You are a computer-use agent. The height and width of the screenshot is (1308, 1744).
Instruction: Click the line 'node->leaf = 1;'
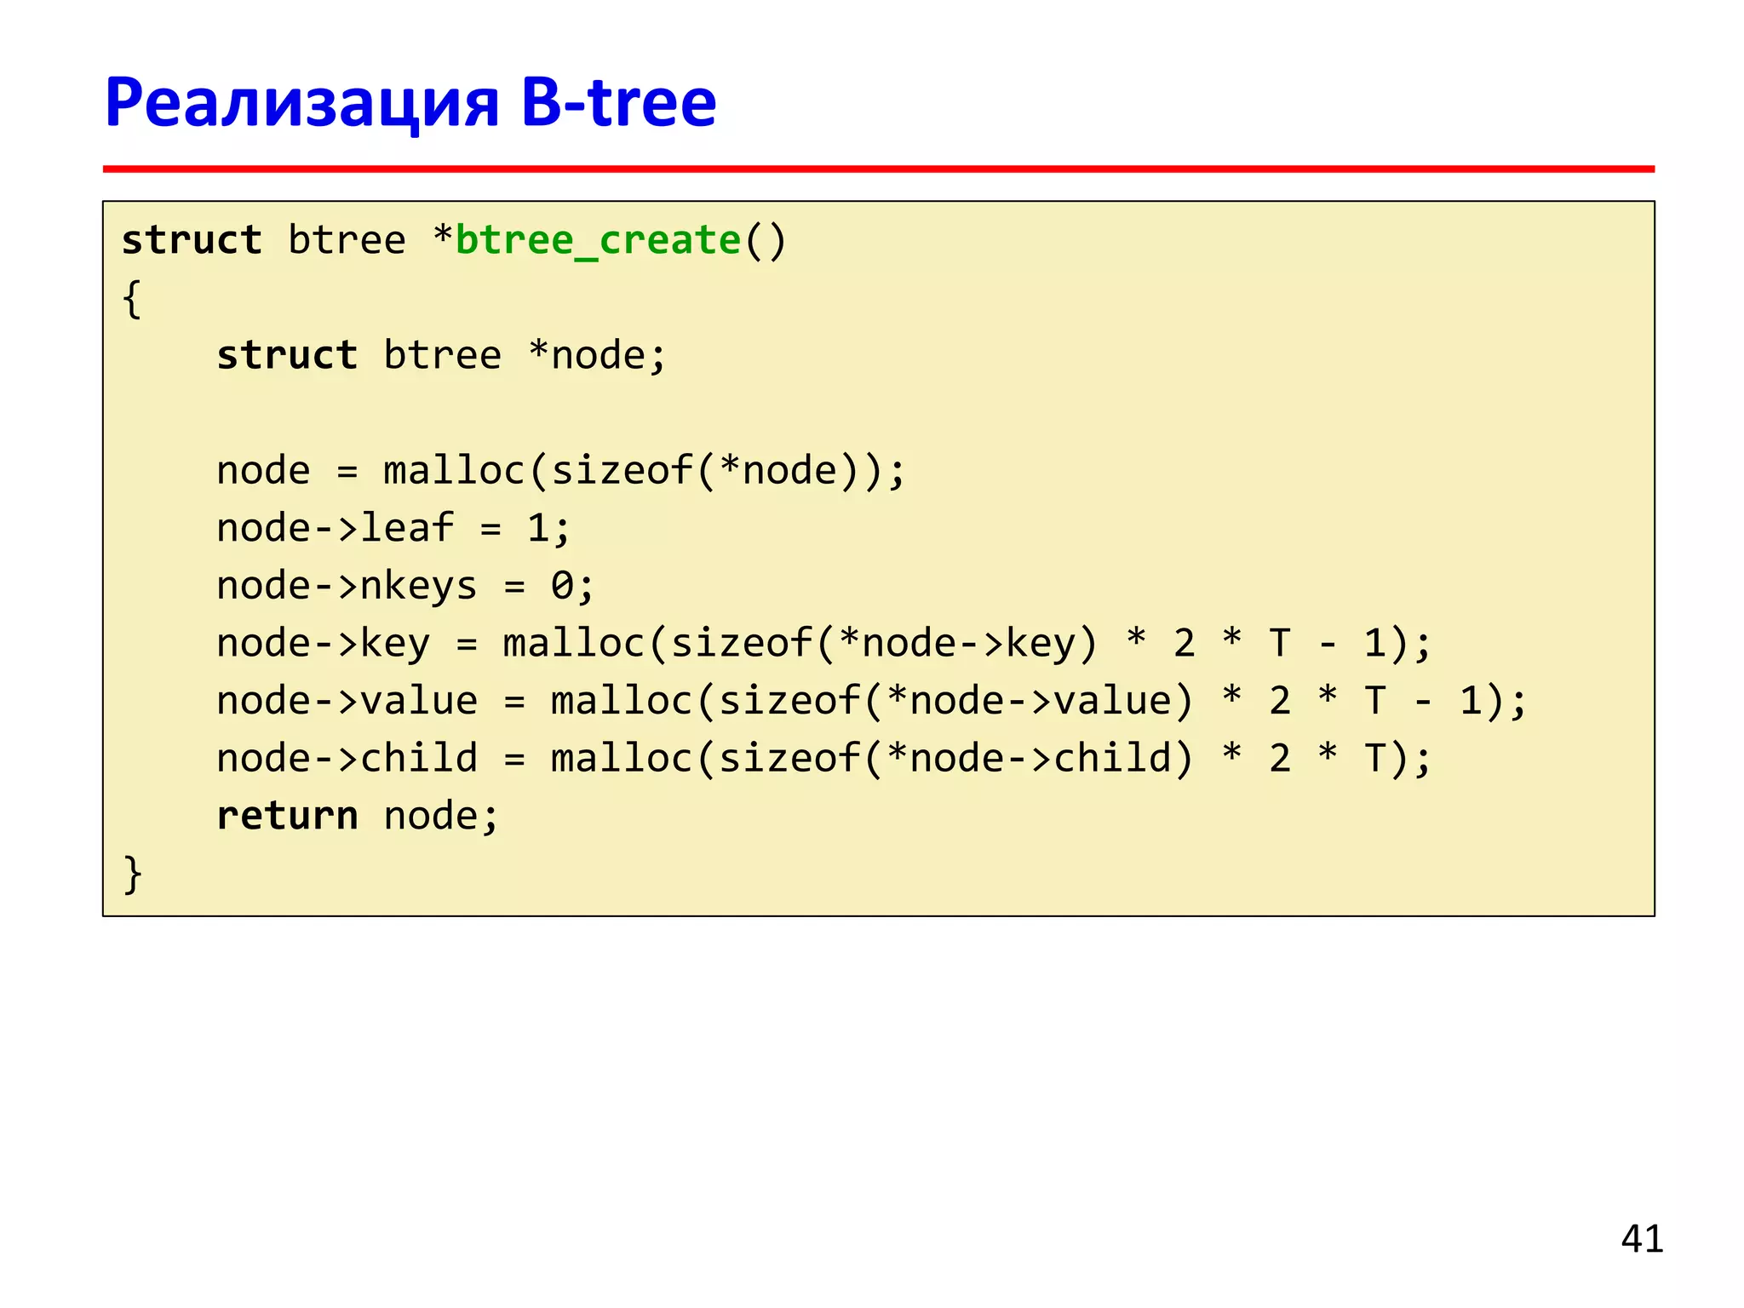(393, 528)
